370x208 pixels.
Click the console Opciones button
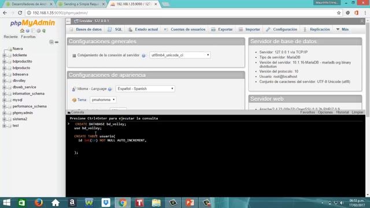(x=325, y=112)
